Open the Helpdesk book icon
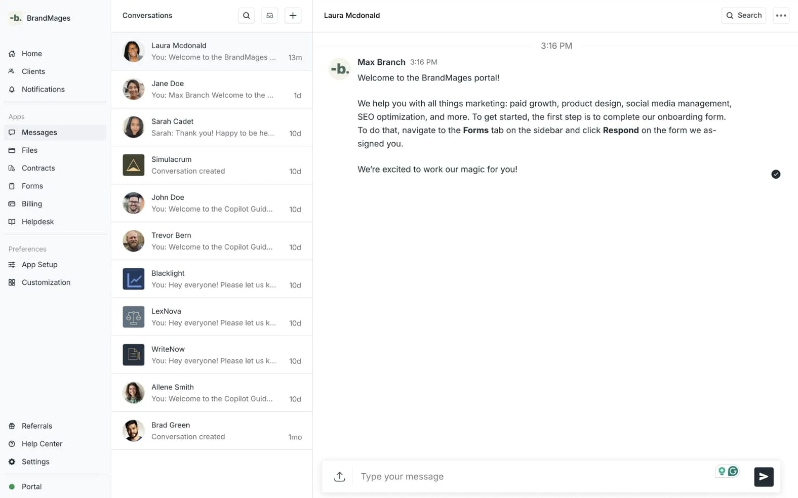 (12, 222)
